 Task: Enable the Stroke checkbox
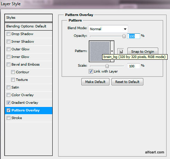[8, 118]
